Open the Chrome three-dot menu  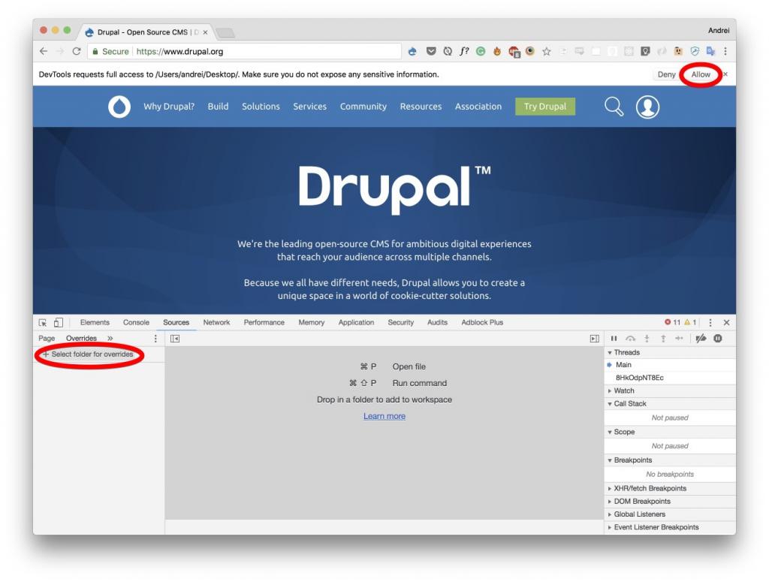point(725,51)
